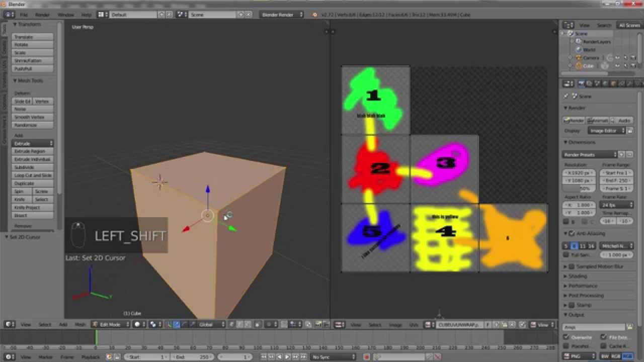Click the Loop Cut and Slide button

pyautogui.click(x=33, y=175)
